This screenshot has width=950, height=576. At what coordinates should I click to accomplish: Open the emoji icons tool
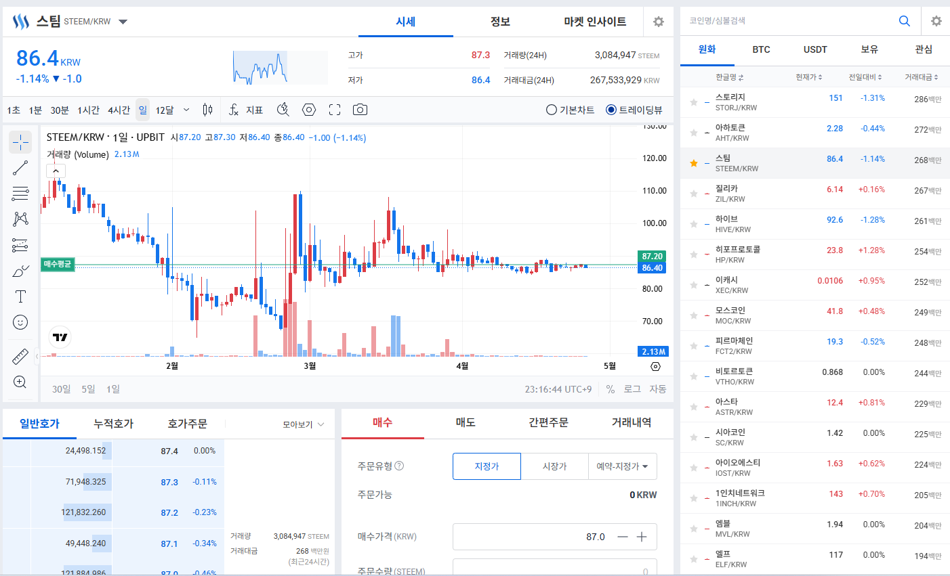[x=20, y=322]
